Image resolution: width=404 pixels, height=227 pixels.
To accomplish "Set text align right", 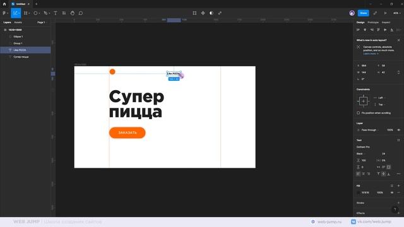I will [369, 174].
